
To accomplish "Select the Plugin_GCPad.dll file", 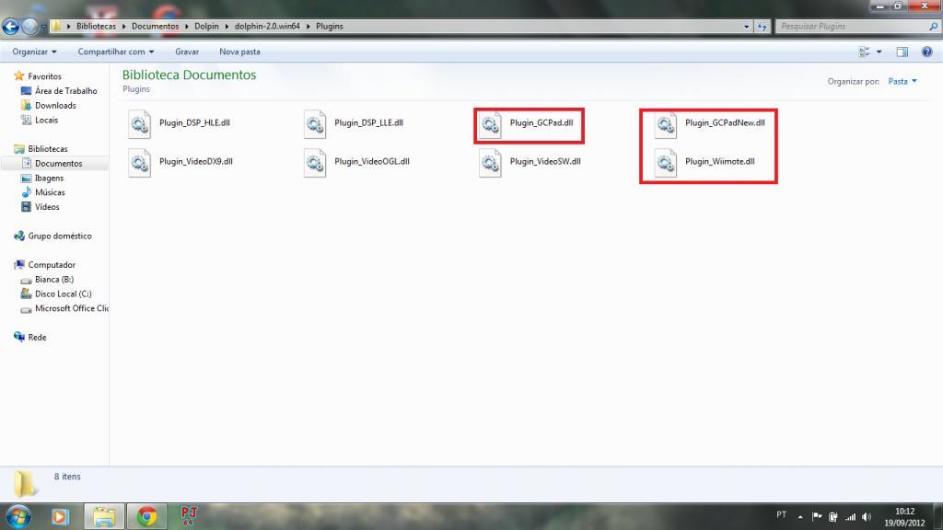I will (528, 124).
